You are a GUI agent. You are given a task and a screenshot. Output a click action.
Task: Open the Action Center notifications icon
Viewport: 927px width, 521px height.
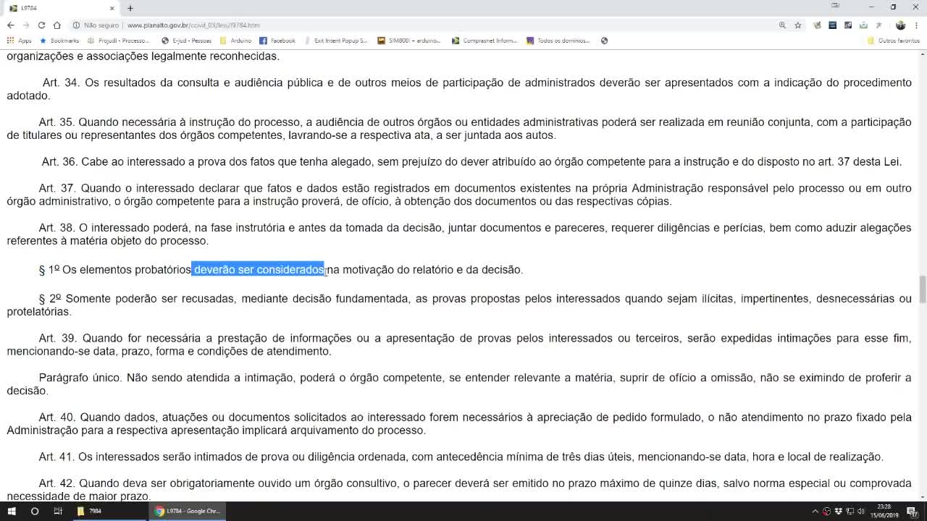(913, 511)
